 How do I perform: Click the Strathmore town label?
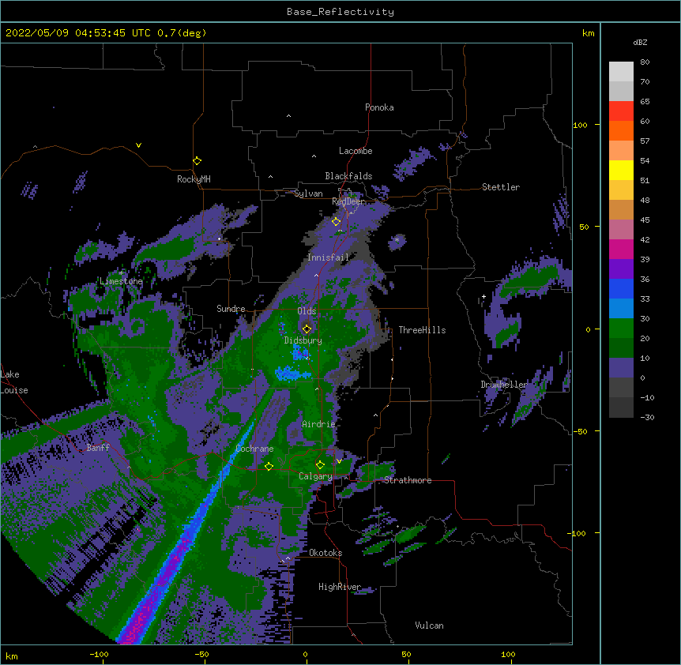point(408,480)
